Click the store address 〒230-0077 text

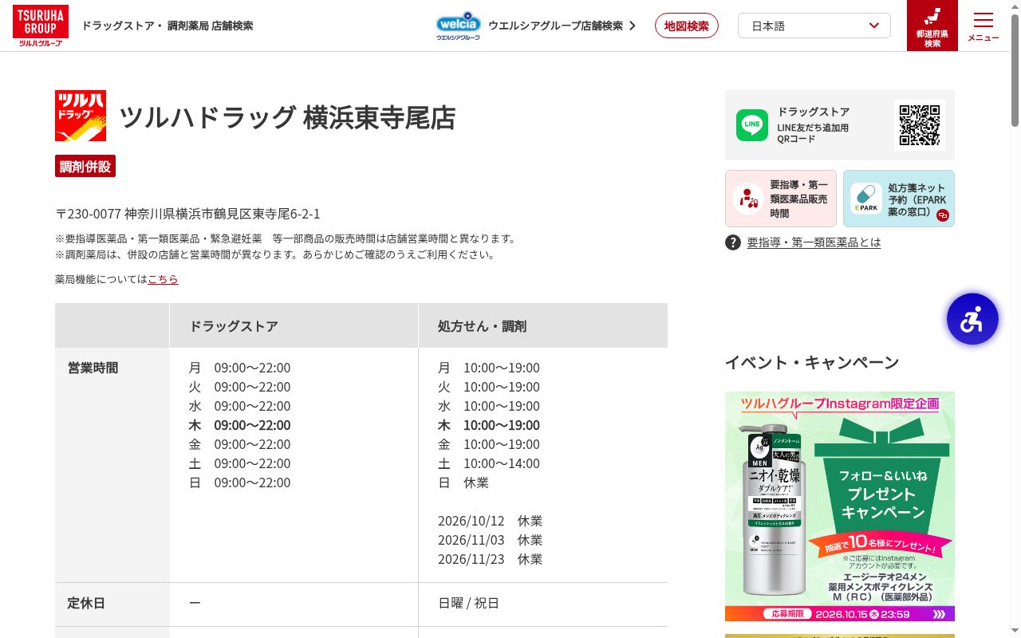tap(187, 214)
